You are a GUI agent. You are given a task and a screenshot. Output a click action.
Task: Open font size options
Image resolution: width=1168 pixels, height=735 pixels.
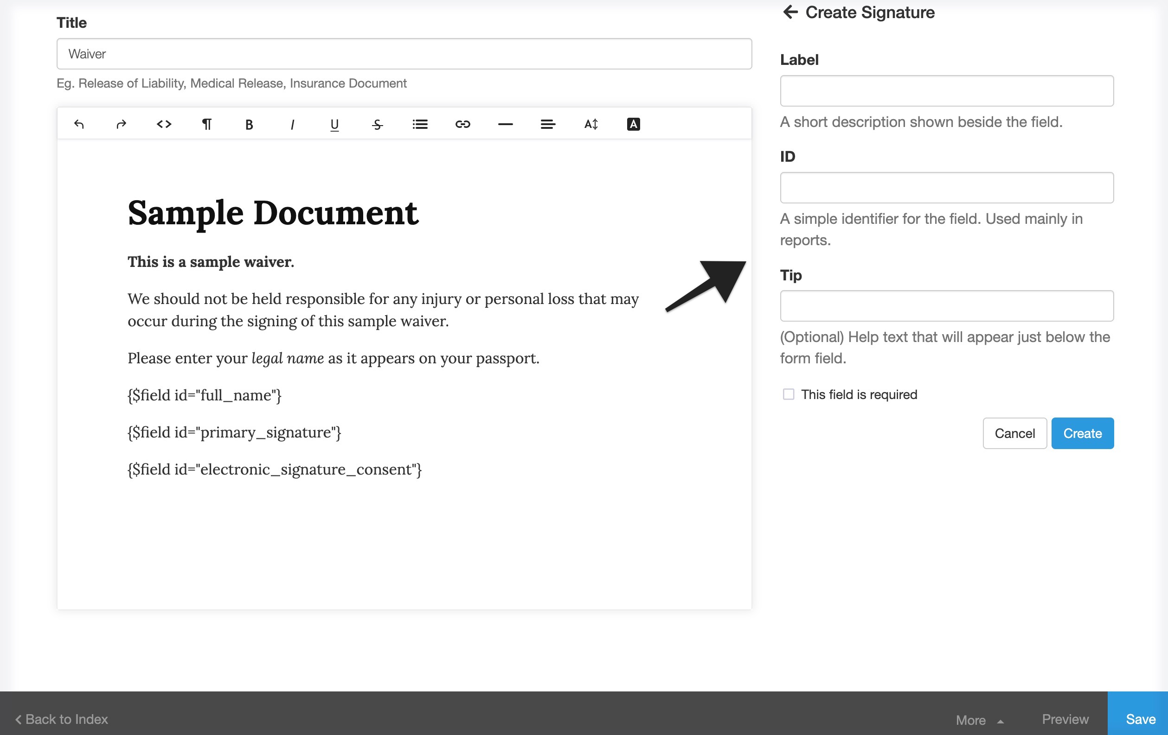tap(591, 125)
